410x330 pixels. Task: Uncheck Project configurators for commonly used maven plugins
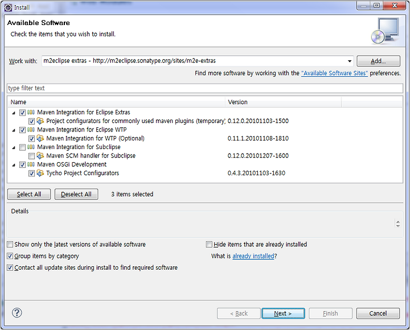point(32,121)
